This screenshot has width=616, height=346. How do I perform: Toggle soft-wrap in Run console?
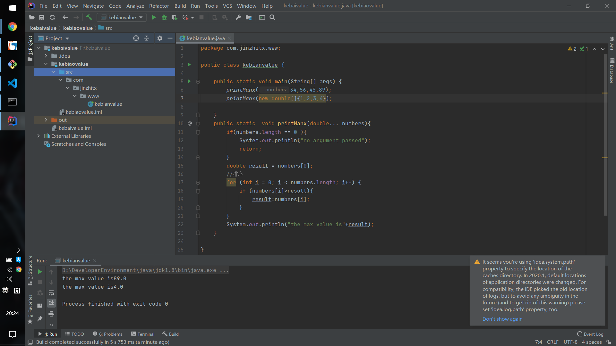[51, 293]
